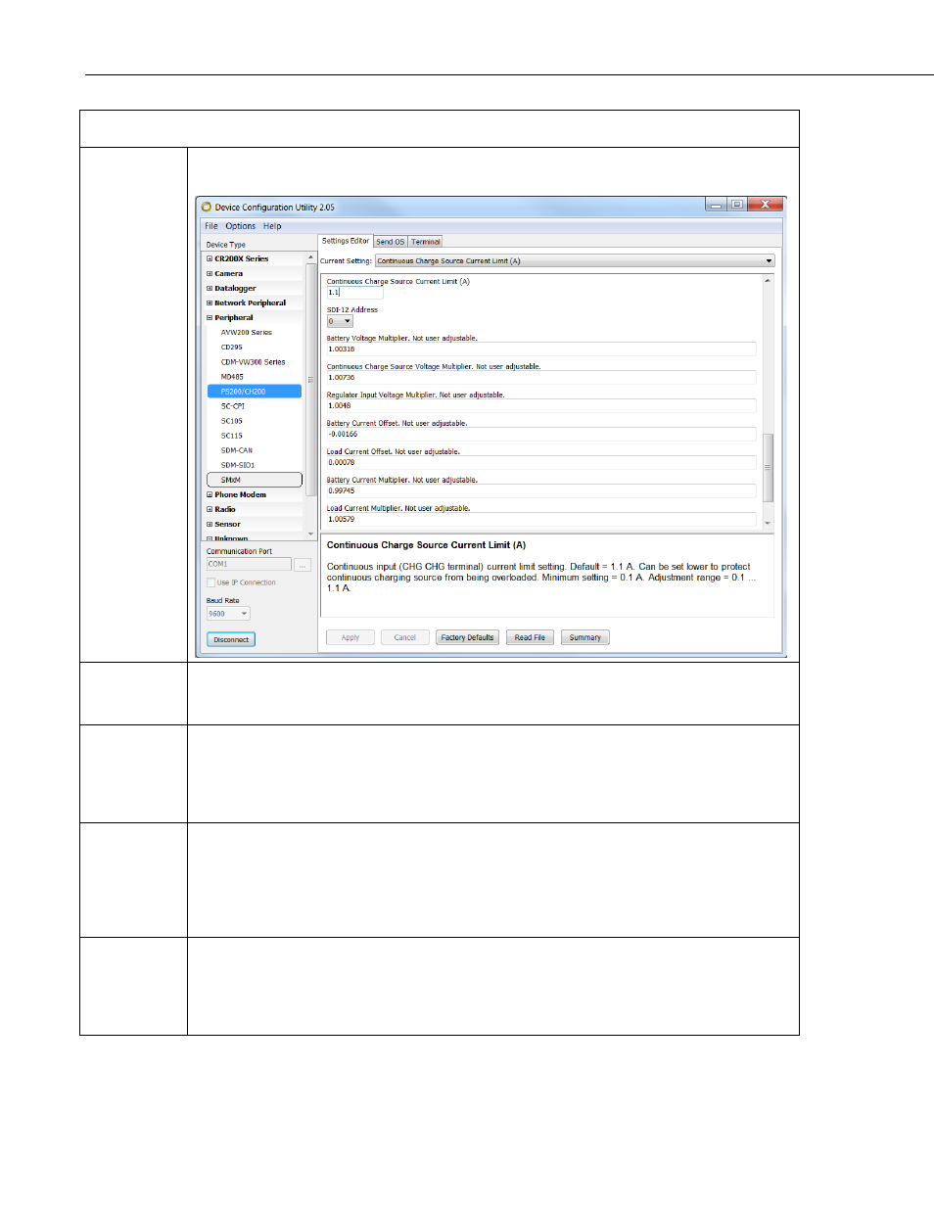
Task: Expand the Sensor device group
Action: pyautogui.click(x=210, y=524)
